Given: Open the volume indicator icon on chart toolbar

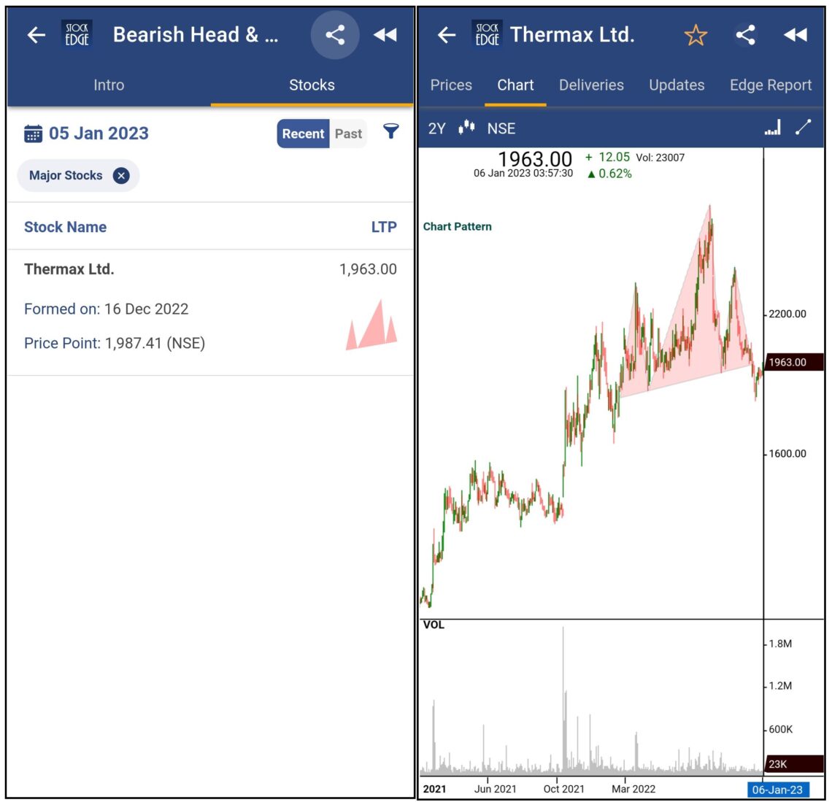Looking at the screenshot, I should click(x=771, y=127).
